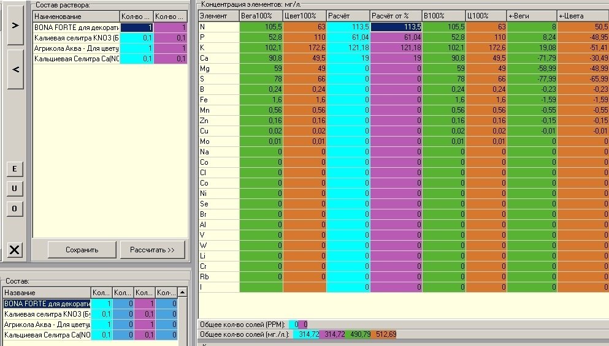Click the O button in sidebar
The image size is (609, 346).
(14, 209)
